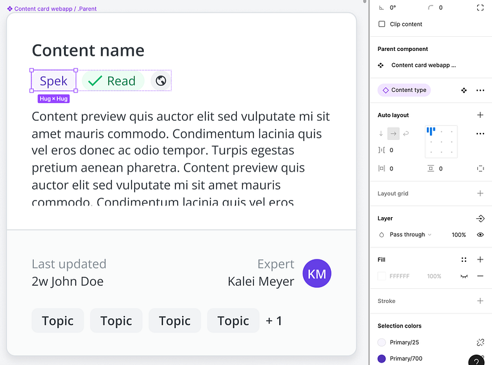Remove the FFFFFF fill with minus
Image resolution: width=492 pixels, height=365 pixels.
[480, 276]
